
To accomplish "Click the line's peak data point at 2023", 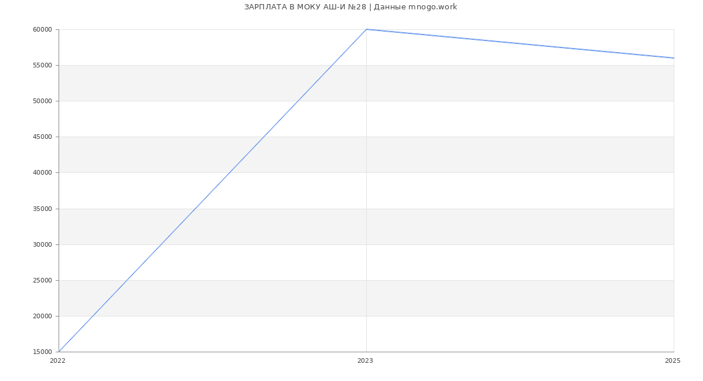I will click(x=366, y=29).
